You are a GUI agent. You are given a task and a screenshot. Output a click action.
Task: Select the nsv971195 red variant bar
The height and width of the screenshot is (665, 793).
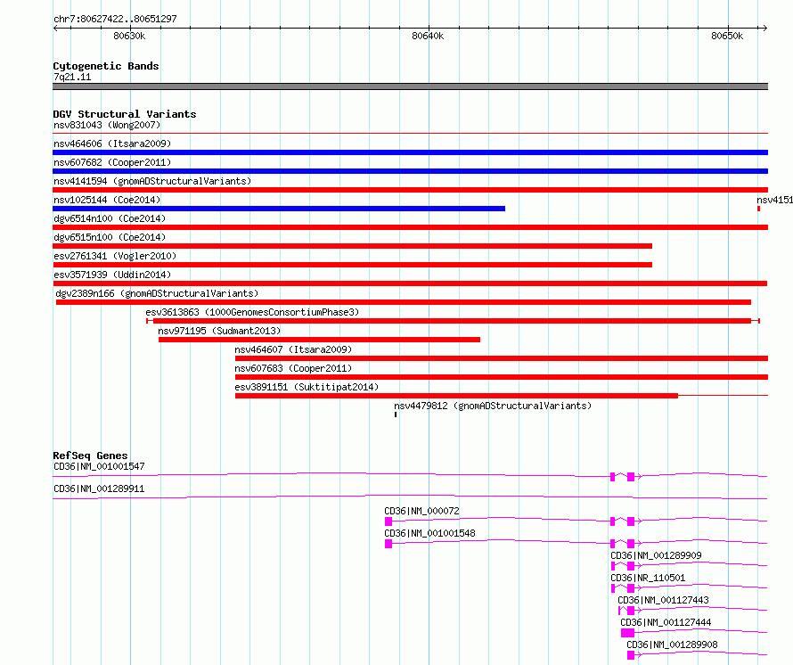point(319,340)
